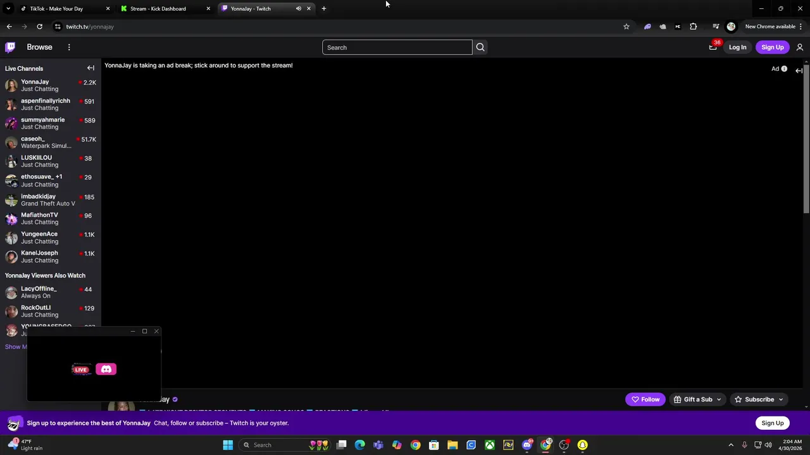
Task: Open Microsoft Store from the taskbar
Action: click(434, 445)
